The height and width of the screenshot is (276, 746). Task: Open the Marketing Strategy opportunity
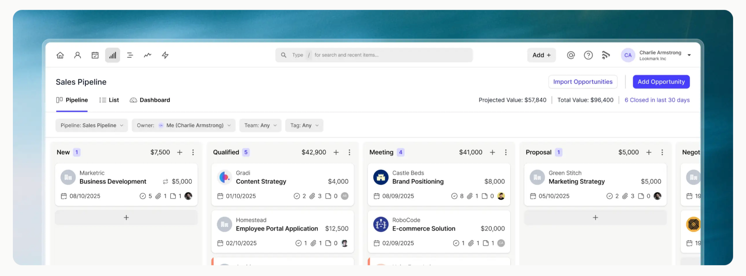click(577, 182)
